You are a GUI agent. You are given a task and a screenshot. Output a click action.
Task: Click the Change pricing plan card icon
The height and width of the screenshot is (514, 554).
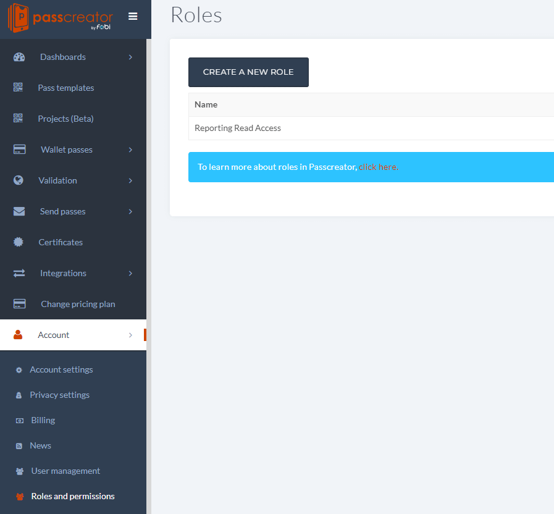[19, 304]
